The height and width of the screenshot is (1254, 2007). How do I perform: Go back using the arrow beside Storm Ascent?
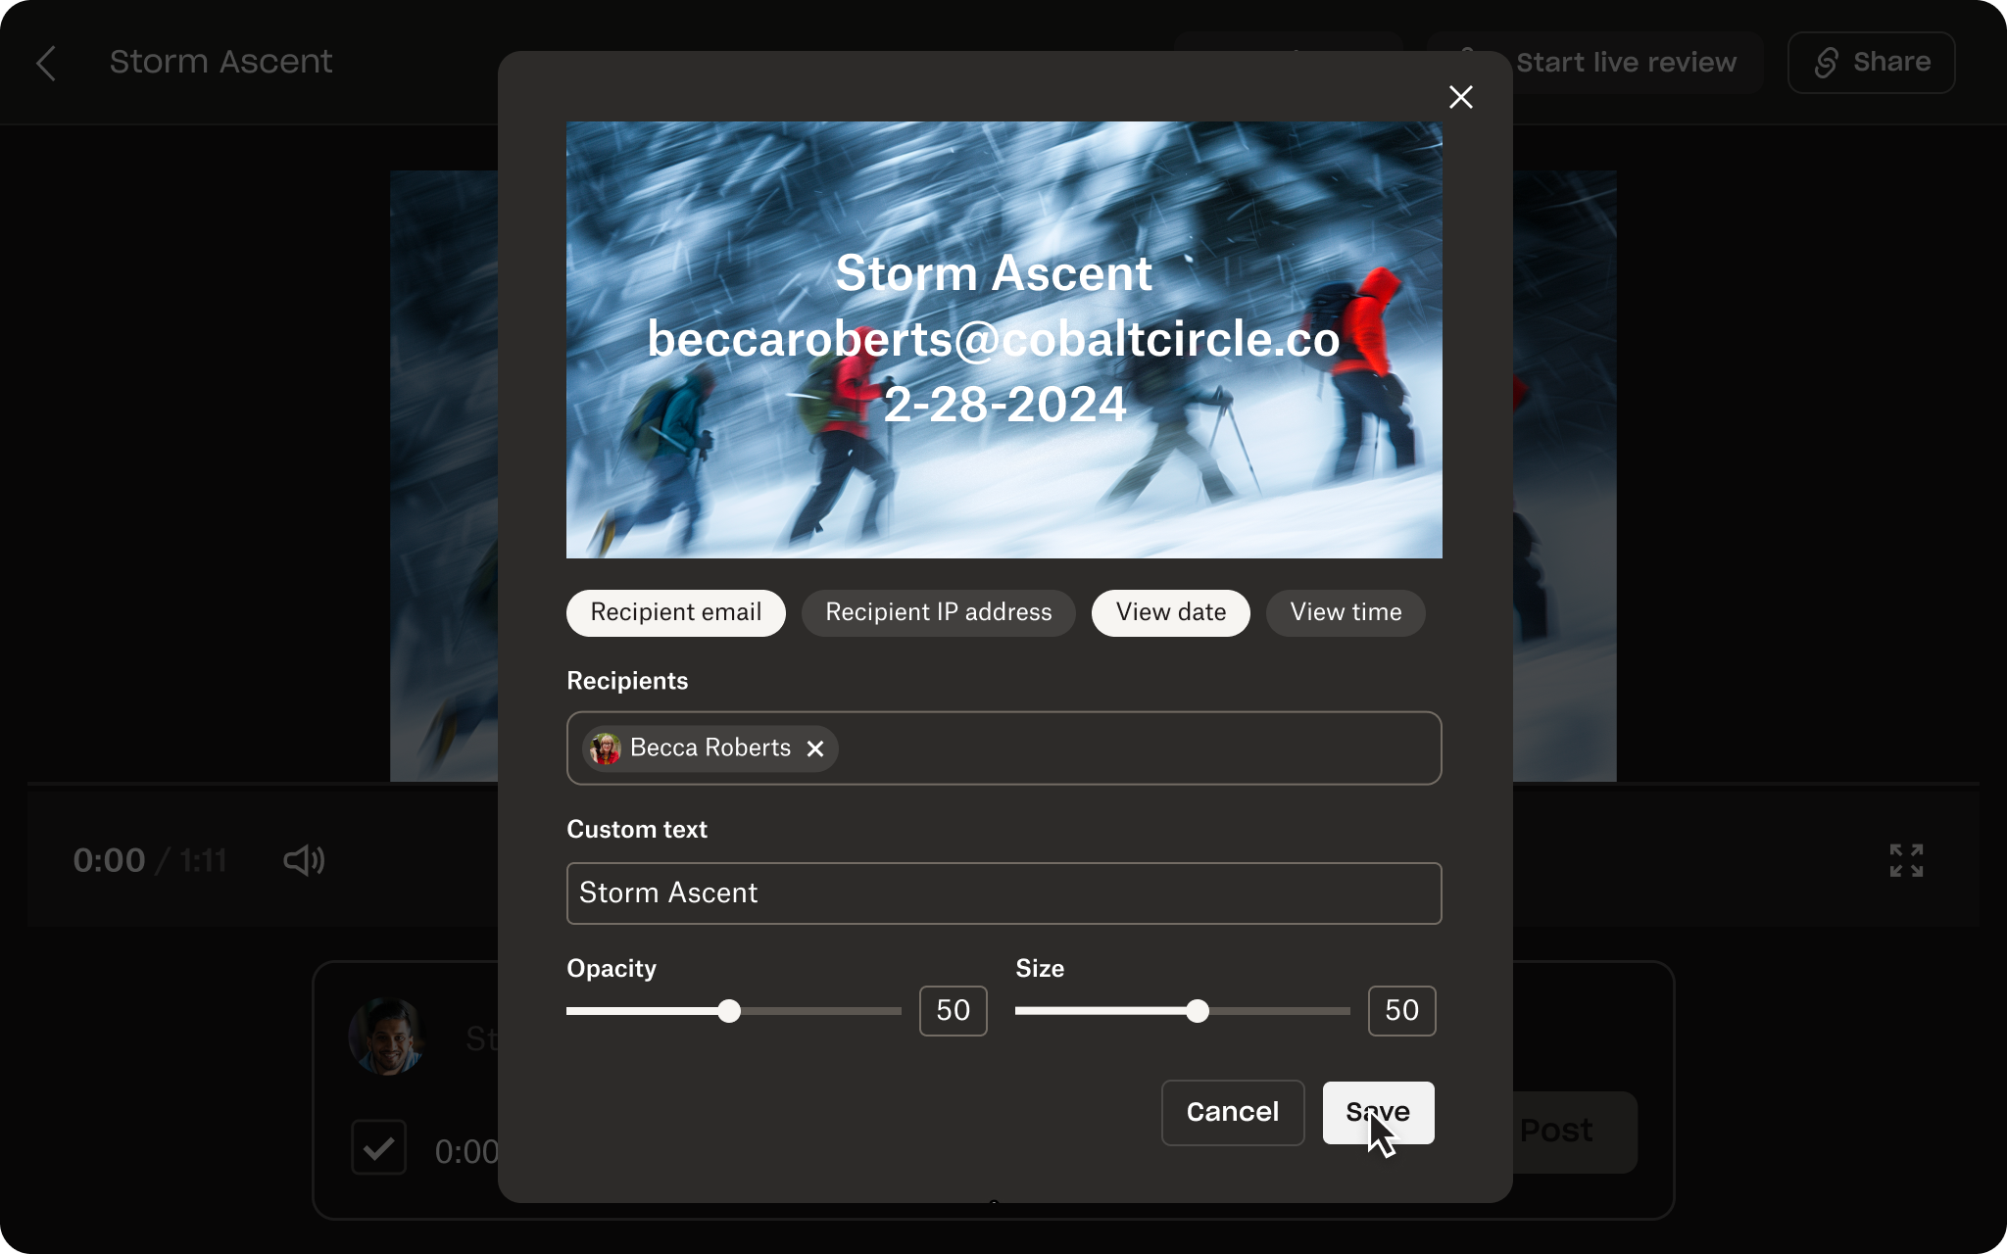[x=46, y=63]
